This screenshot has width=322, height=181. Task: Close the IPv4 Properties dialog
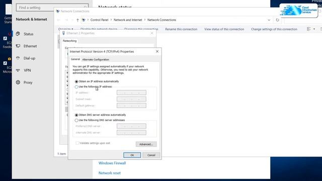157,51
